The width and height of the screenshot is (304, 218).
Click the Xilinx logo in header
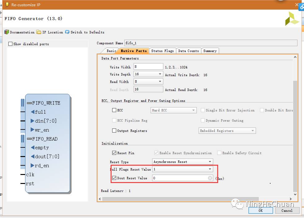[292, 19]
